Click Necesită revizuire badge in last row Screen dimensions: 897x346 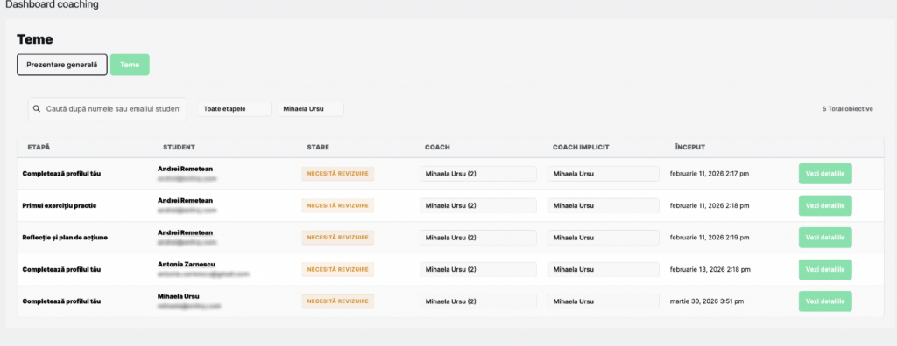tap(338, 301)
